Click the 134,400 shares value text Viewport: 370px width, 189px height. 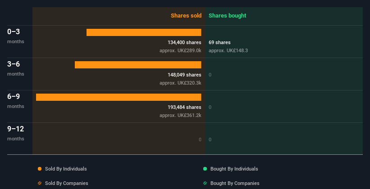tap(184, 42)
